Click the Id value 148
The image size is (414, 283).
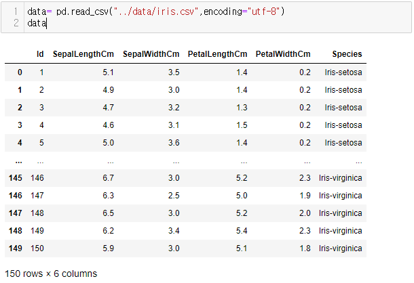[x=37, y=213]
